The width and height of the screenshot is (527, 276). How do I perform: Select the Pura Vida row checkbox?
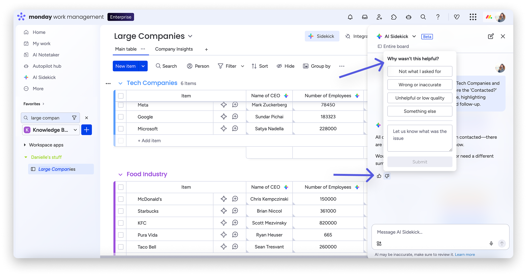tap(121, 235)
